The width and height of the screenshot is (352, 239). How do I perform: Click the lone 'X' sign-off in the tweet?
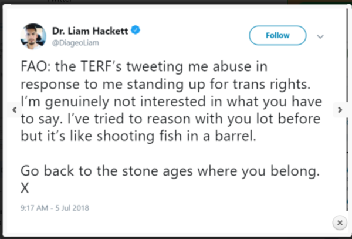coord(25,190)
